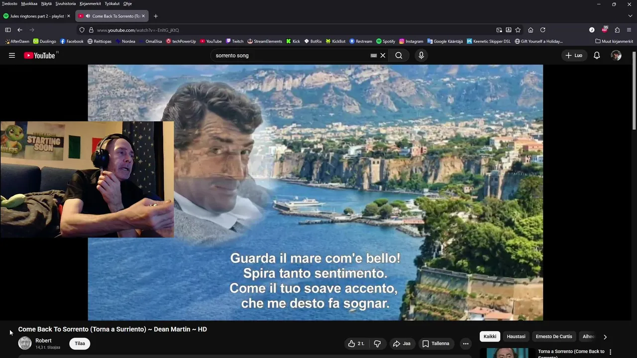The image size is (637, 358).
Task: Bookmark this page with the star
Action: (x=518, y=30)
